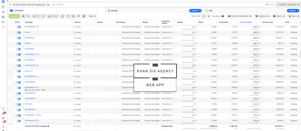The image size is (301, 131).
Task: Click the 3,488,018 reach total
Action: pos(213,126)
